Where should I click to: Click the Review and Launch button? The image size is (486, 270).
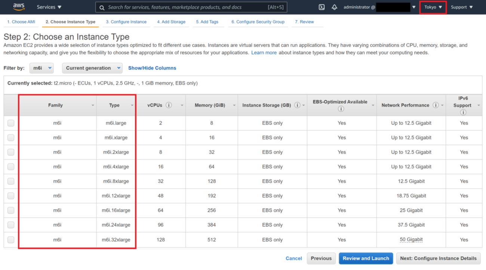point(366,258)
